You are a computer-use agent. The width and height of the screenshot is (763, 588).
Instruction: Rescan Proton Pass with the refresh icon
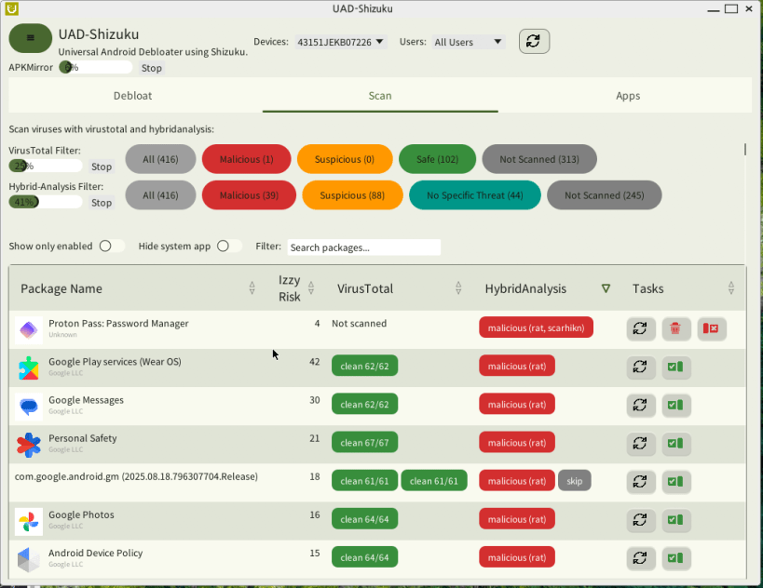640,328
